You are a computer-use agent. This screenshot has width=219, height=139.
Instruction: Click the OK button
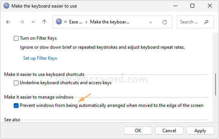point(138,131)
